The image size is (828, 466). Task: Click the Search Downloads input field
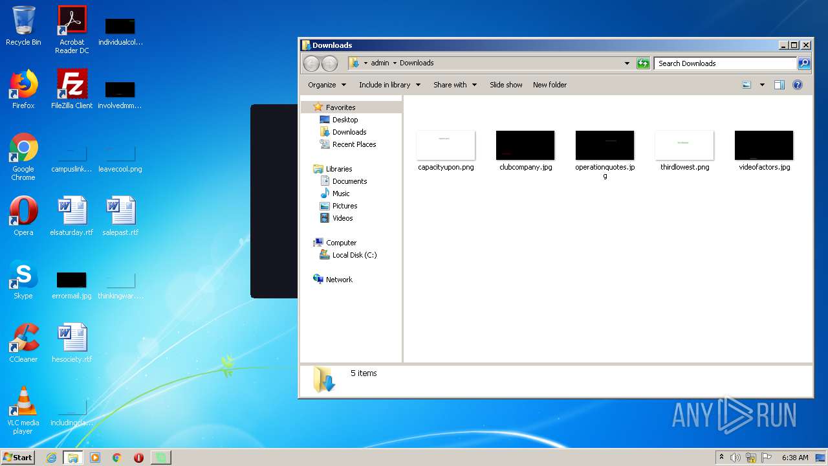coord(725,63)
